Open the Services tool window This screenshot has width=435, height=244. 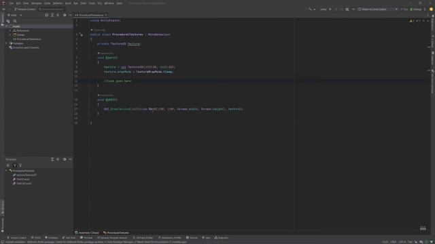(192, 238)
